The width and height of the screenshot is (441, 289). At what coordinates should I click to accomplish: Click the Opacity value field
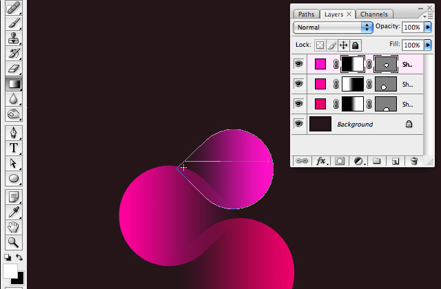[413, 28]
